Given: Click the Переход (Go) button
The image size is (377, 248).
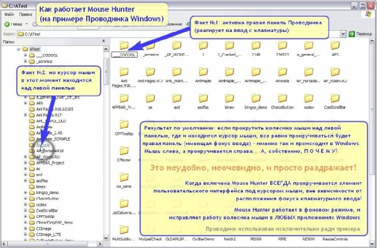Looking at the screenshot, I should point(360,34).
